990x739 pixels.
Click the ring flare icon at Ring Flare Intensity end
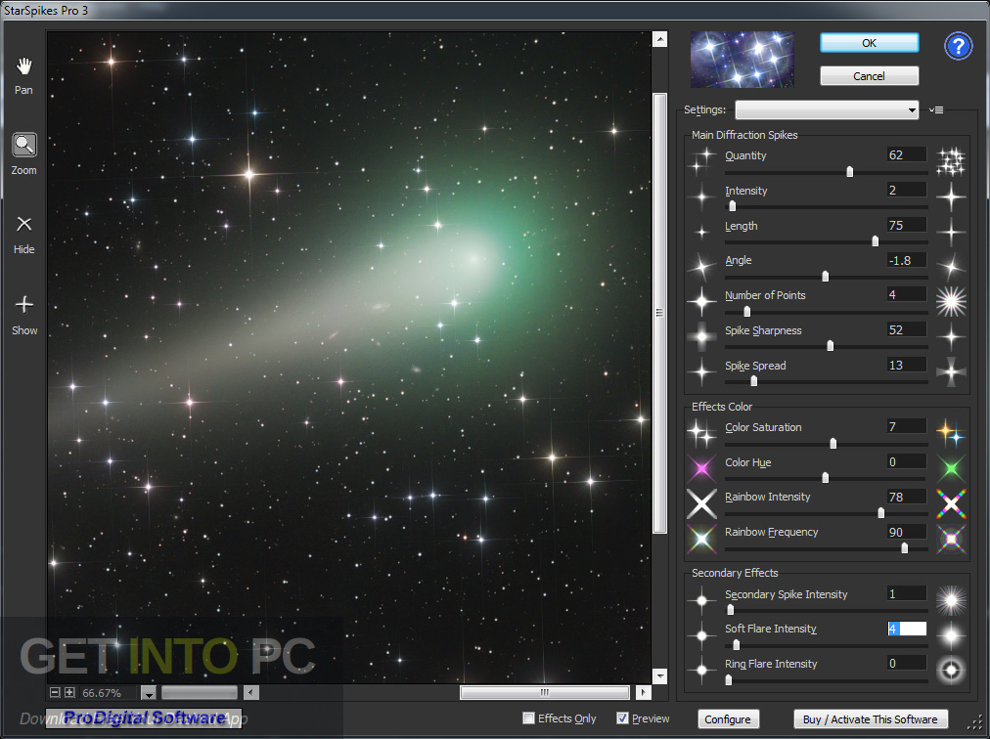click(951, 671)
